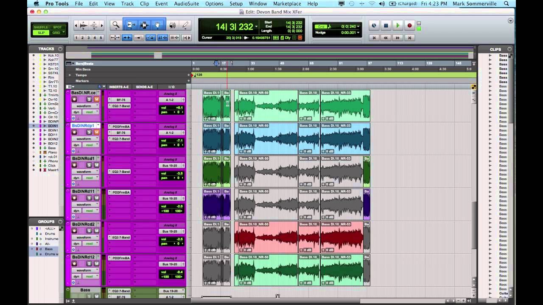
Task: Enable SPOT edit mode
Action: pos(57,28)
